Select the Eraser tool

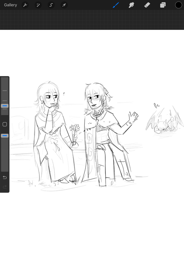[x=147, y=5]
